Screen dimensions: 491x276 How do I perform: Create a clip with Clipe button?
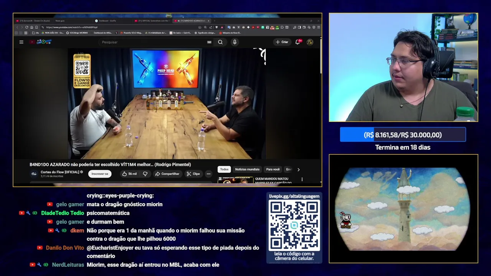[193, 174]
